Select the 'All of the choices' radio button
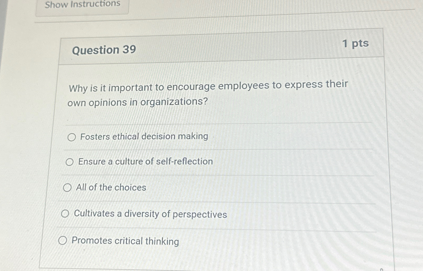This screenshot has height=271, width=423. point(68,187)
